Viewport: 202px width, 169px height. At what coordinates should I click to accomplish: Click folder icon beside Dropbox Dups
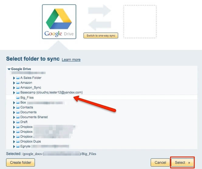tap(18, 141)
